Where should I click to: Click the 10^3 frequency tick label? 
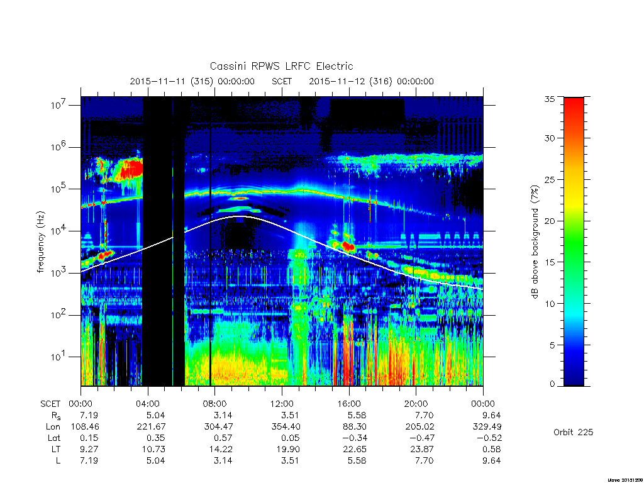(58, 273)
